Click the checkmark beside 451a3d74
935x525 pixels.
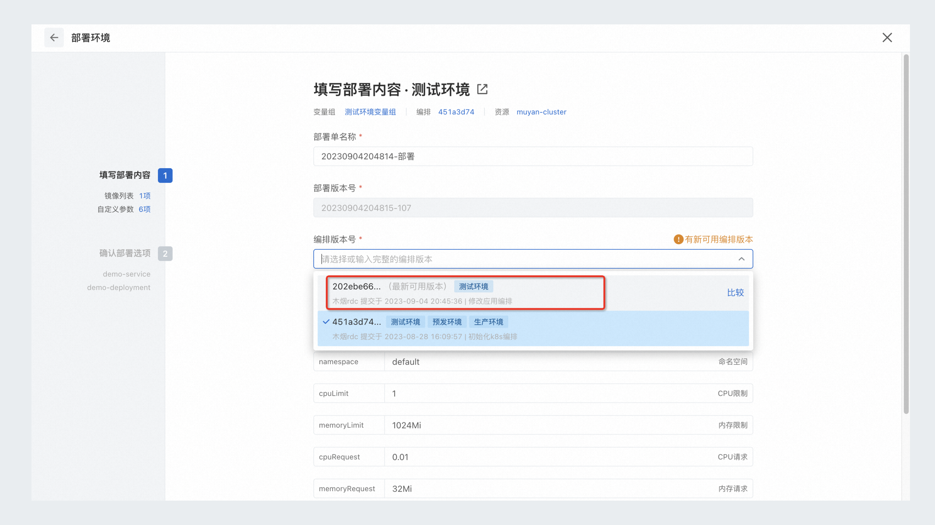(326, 322)
